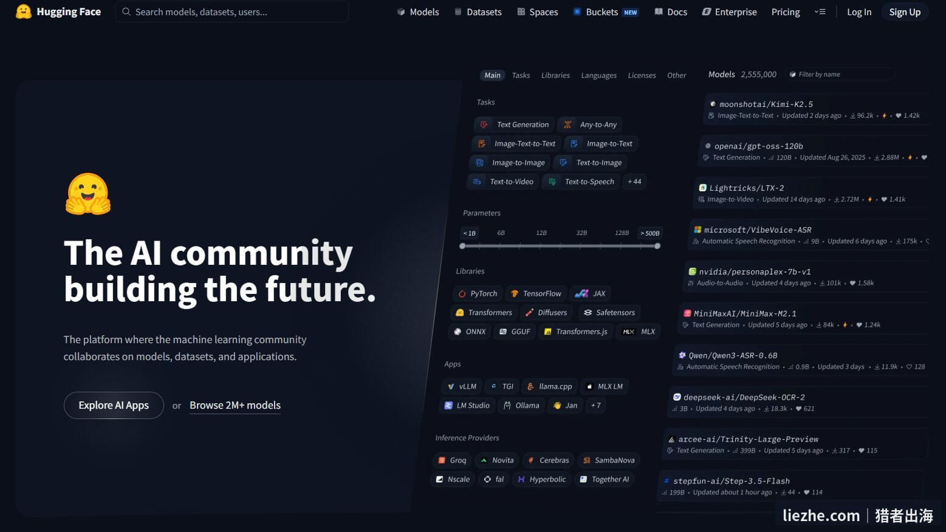Screen dimensions: 946x532
Task: Click the Filter by name field
Action: (x=840, y=74)
